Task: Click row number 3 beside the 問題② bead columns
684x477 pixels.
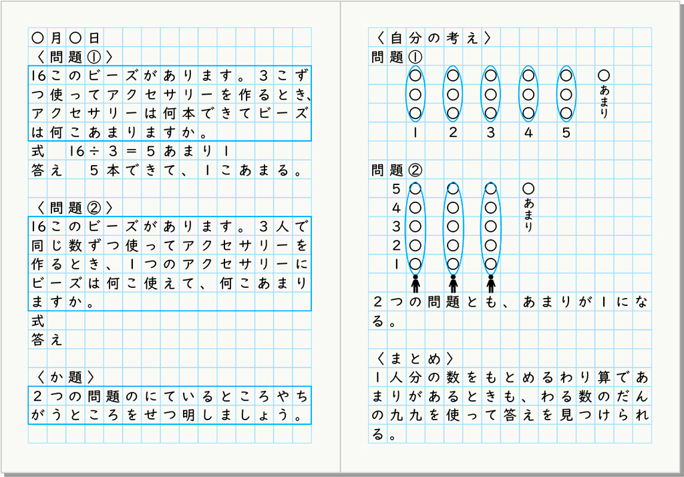Action: [x=396, y=226]
